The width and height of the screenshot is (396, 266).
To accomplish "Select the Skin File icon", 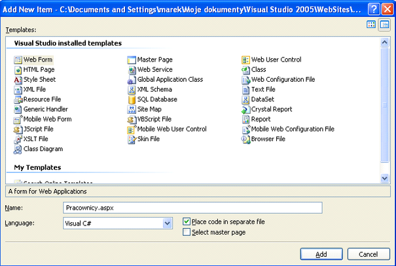I will coord(132,139).
